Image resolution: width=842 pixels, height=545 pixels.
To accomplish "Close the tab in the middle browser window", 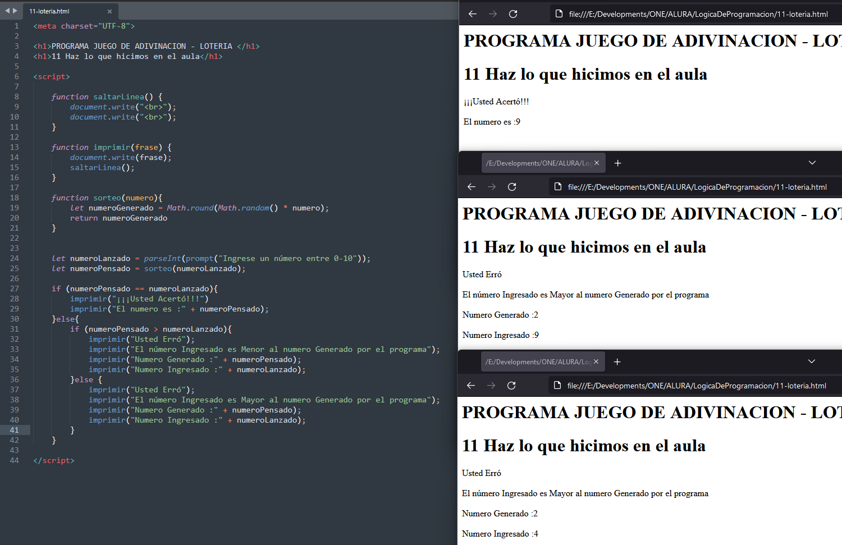I will [597, 163].
